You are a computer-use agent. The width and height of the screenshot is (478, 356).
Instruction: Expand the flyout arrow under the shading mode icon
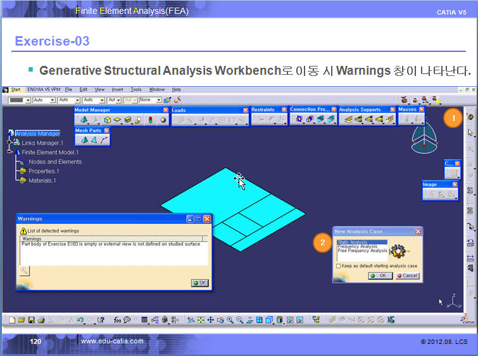pyautogui.click(x=284, y=324)
